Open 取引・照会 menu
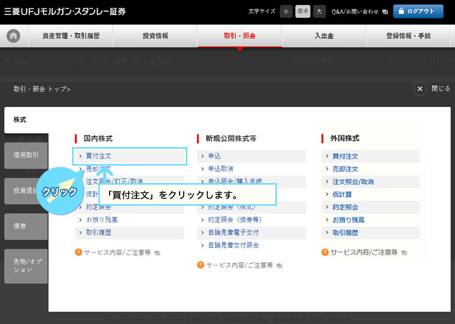The image size is (455, 324). (x=240, y=36)
